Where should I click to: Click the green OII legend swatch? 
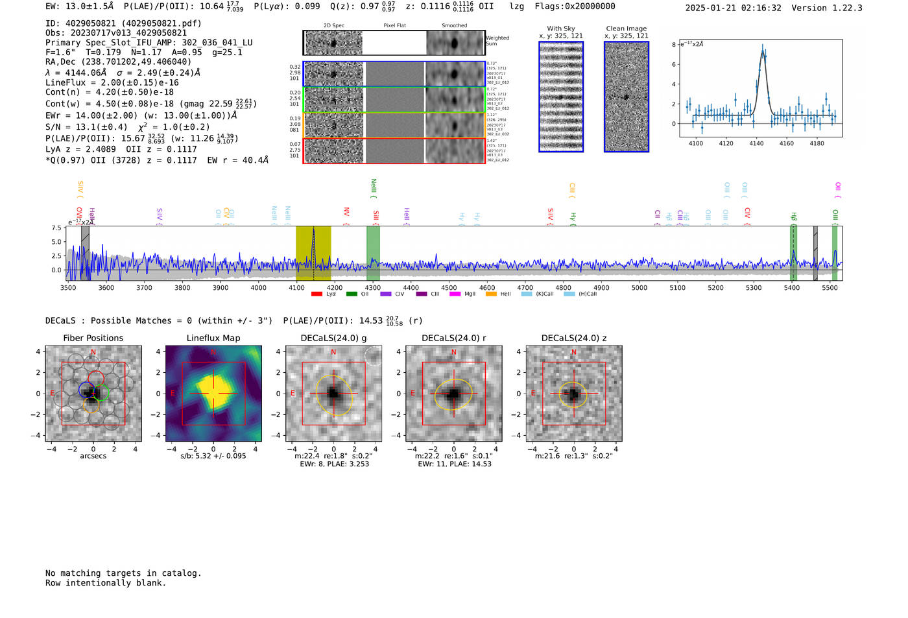point(352,294)
